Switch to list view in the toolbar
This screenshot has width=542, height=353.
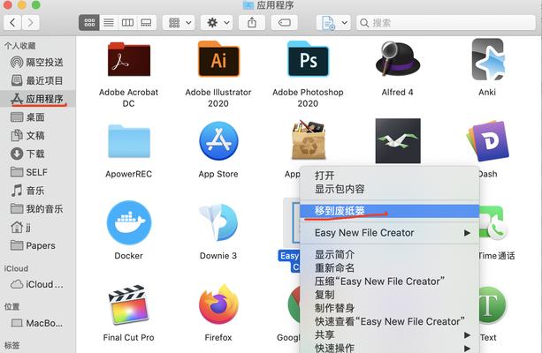coord(109,23)
